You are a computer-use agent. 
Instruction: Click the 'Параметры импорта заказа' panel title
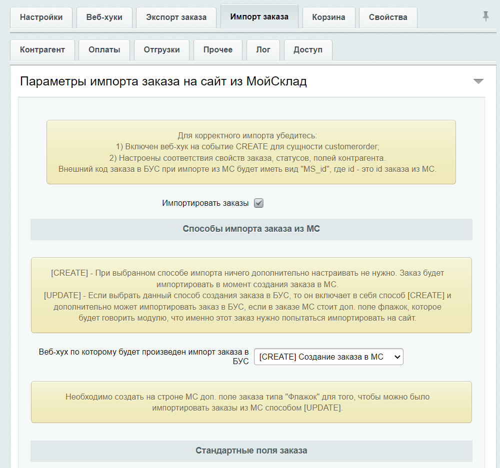point(163,81)
